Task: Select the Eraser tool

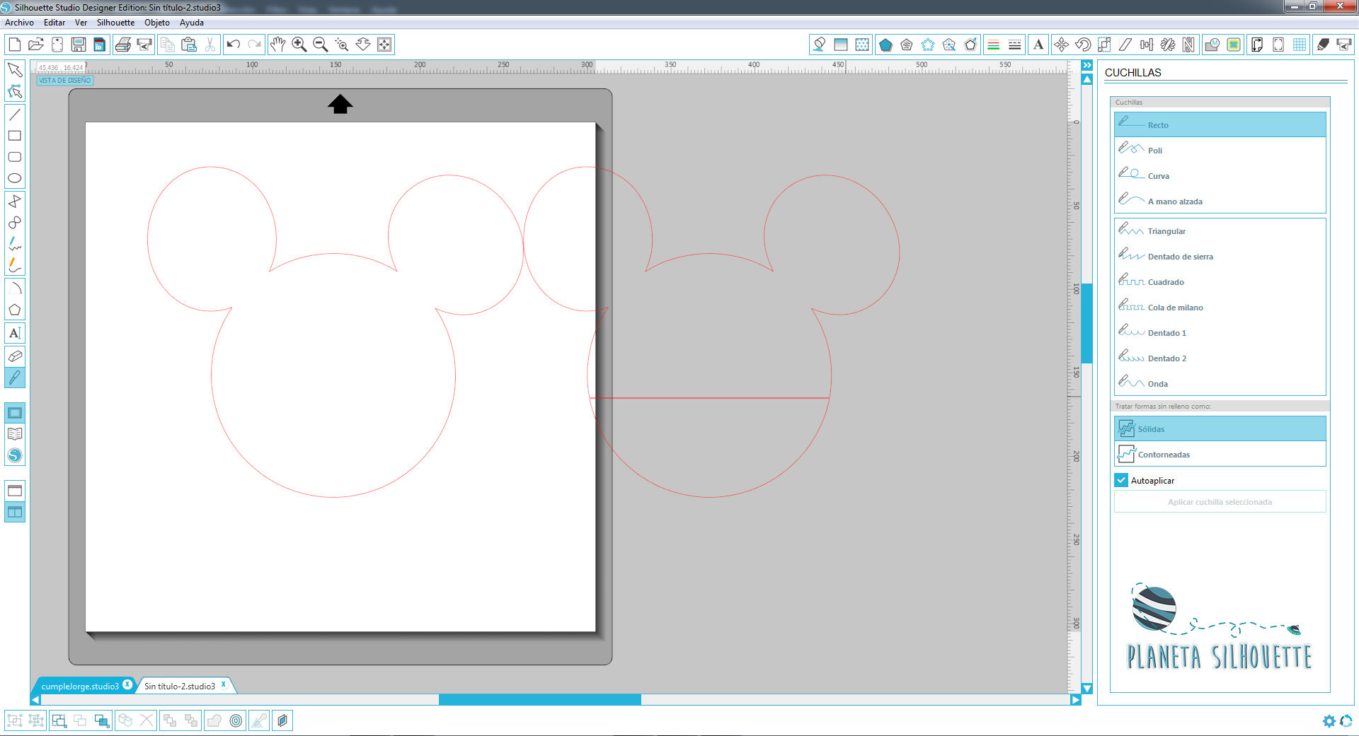Action: point(15,356)
